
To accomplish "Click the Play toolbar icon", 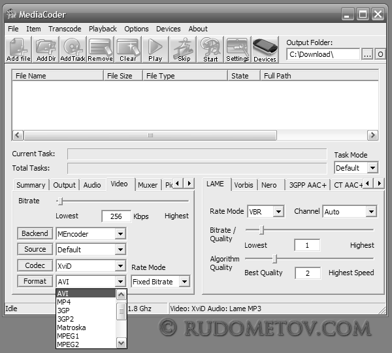I will click(155, 50).
